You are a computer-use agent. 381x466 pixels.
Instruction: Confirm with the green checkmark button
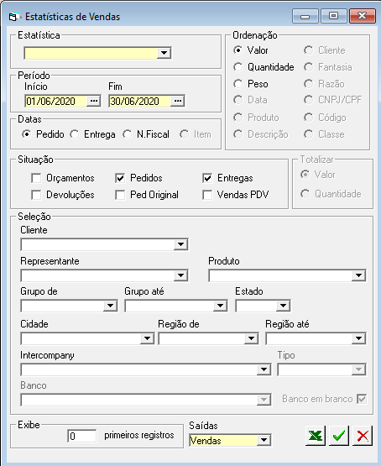pyautogui.click(x=339, y=436)
